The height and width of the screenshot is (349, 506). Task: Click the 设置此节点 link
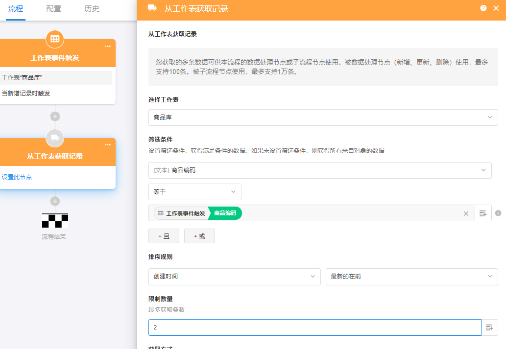click(x=17, y=177)
